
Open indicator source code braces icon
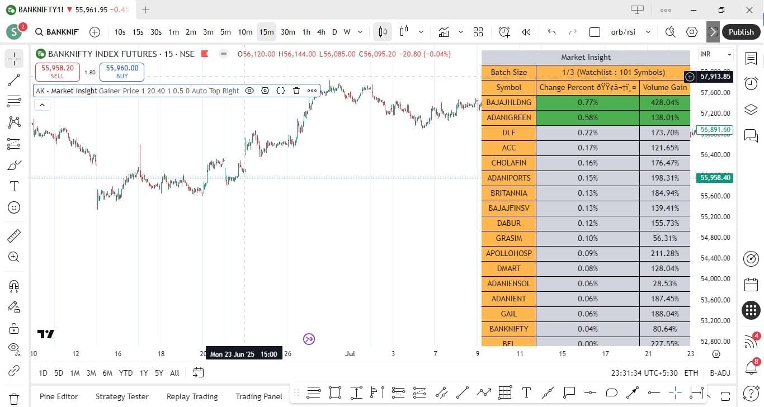click(x=281, y=91)
